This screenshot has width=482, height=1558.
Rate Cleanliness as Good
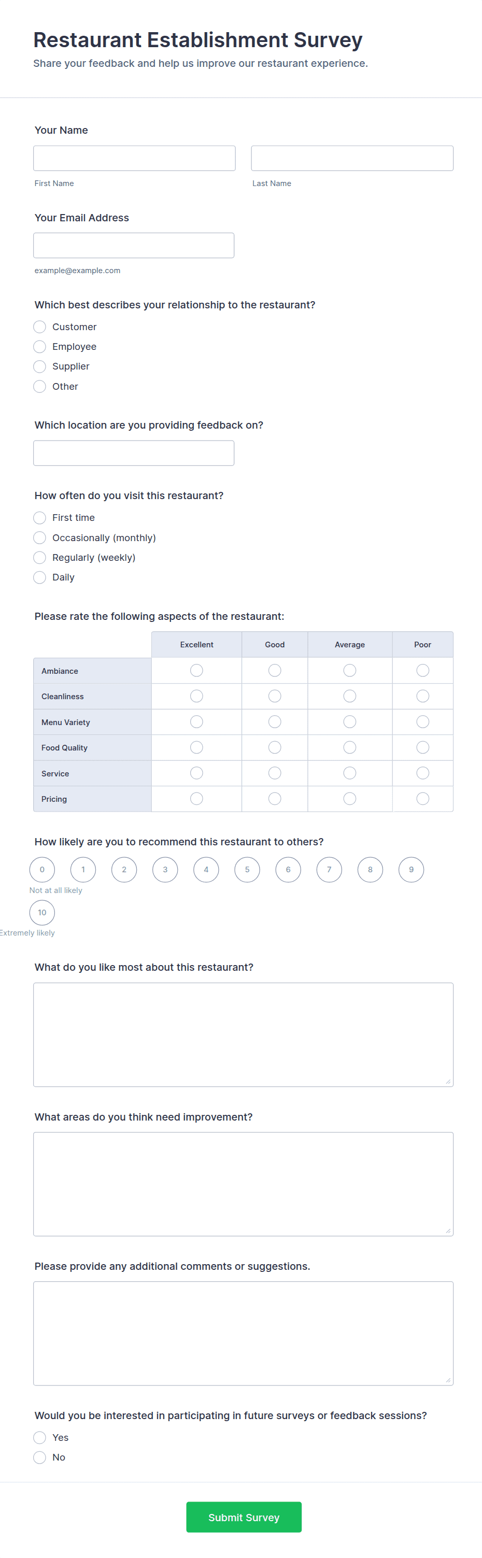tap(275, 696)
